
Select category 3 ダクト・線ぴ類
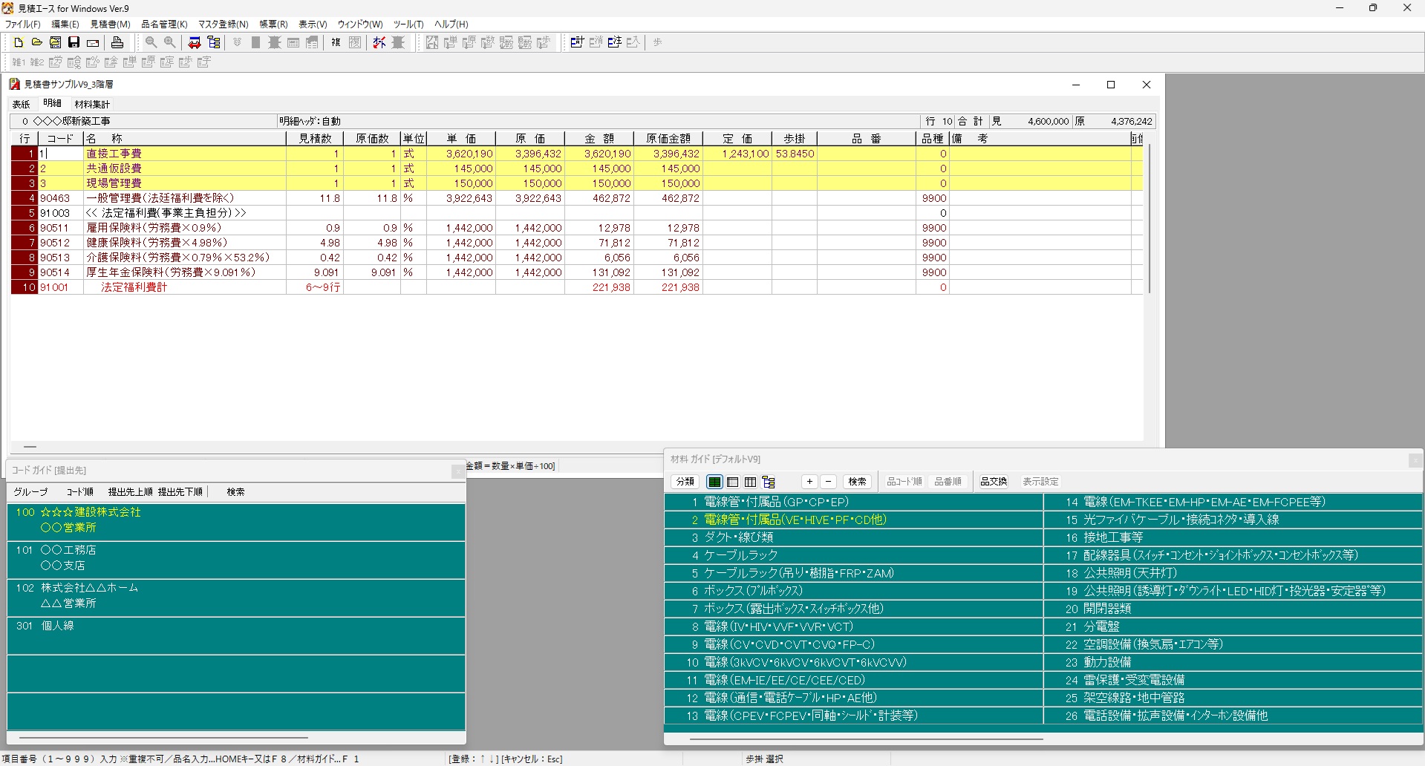pos(854,537)
